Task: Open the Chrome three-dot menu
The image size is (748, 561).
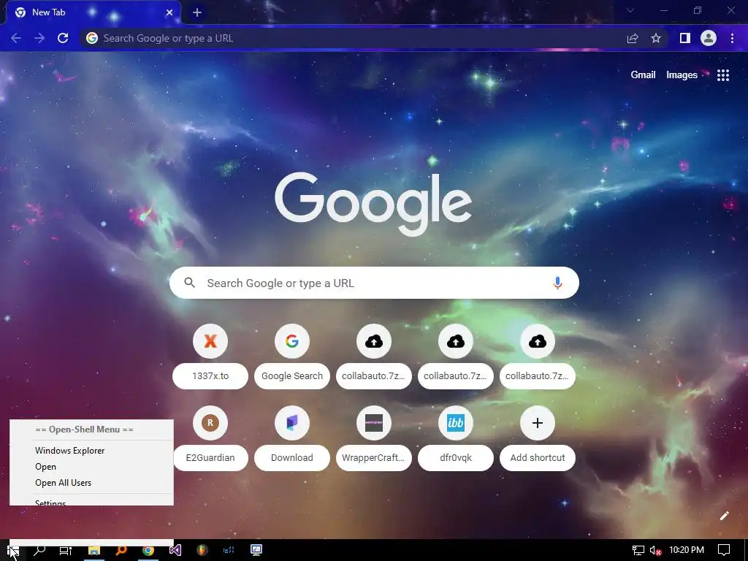Action: point(732,38)
